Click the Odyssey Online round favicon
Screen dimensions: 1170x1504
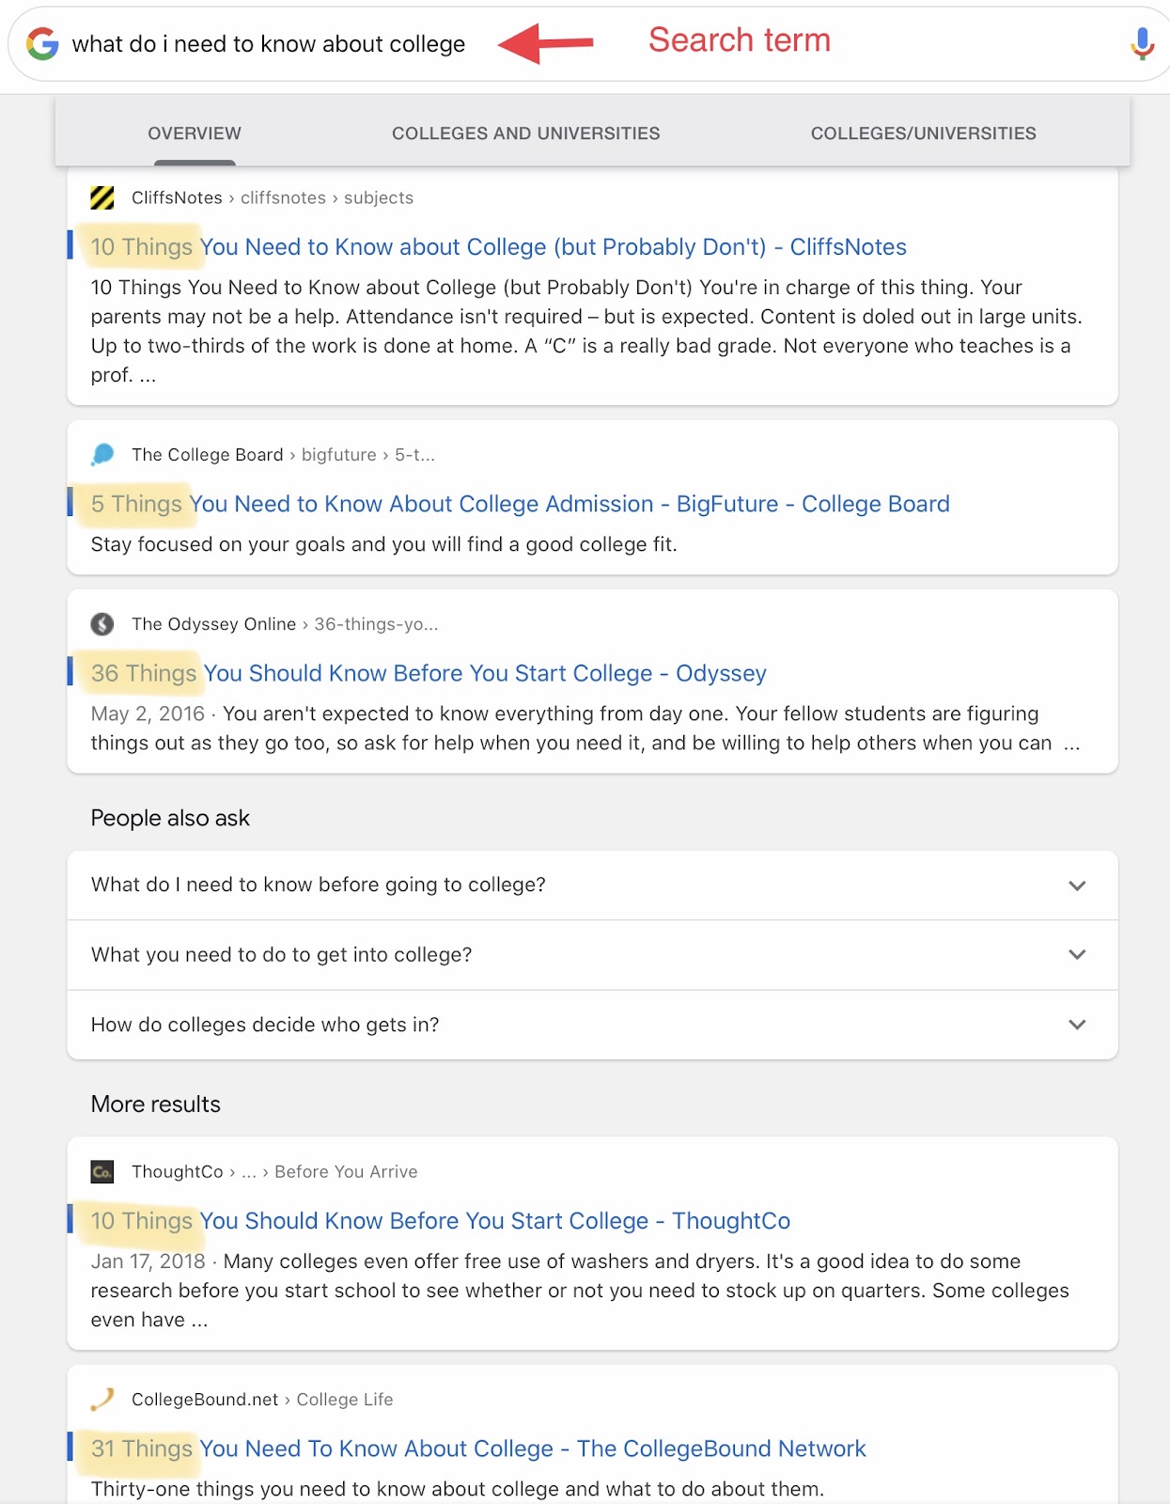[102, 624]
